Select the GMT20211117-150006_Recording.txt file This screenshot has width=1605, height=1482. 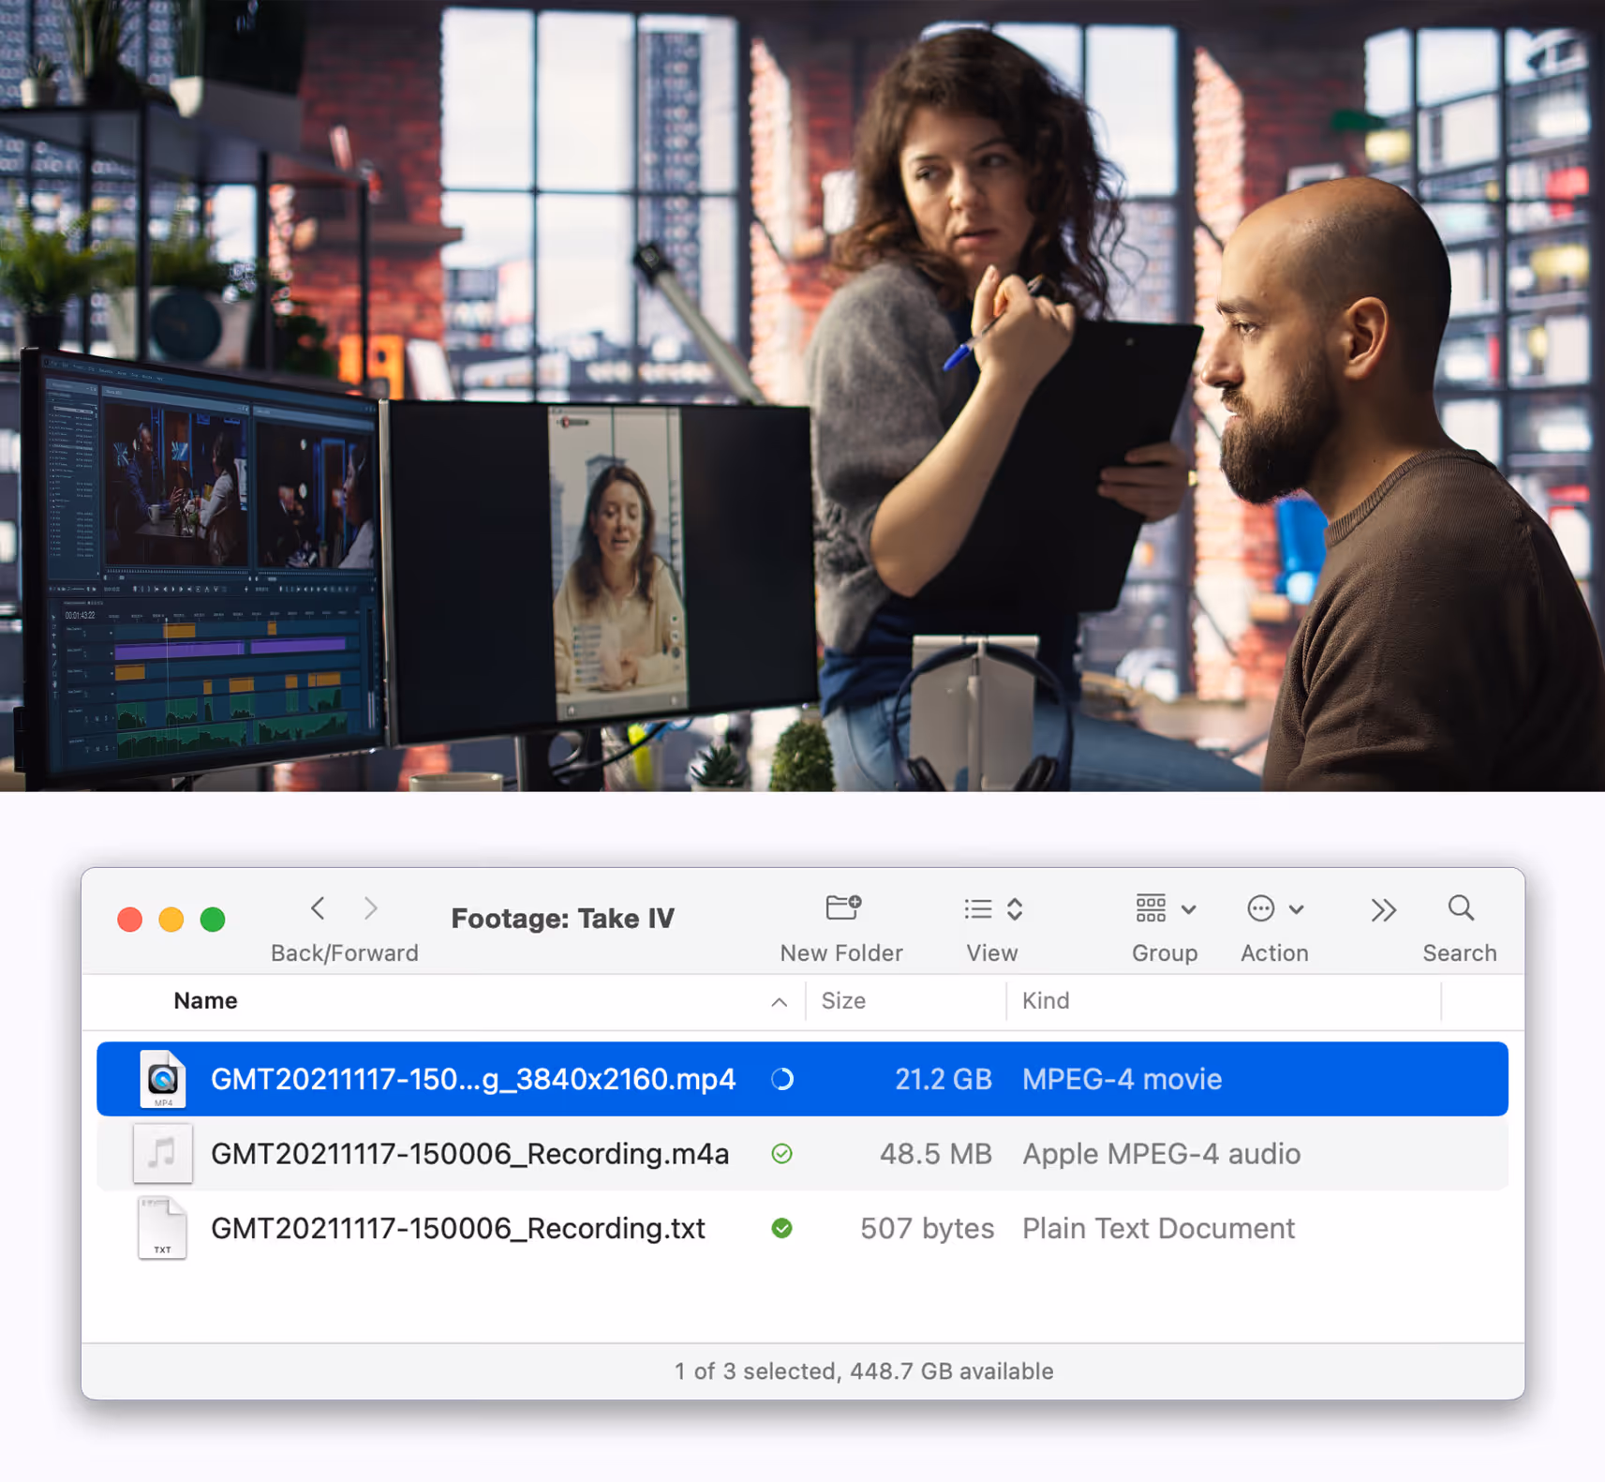click(x=458, y=1228)
